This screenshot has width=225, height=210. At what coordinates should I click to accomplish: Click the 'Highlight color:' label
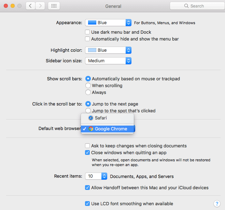(x=66, y=50)
